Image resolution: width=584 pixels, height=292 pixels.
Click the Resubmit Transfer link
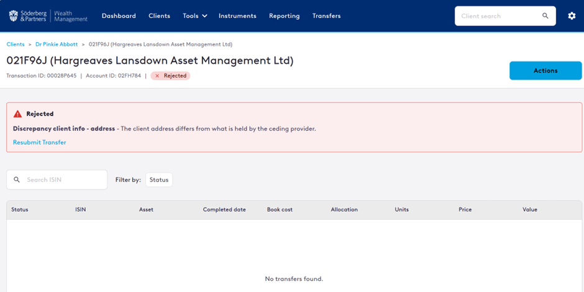(39, 142)
